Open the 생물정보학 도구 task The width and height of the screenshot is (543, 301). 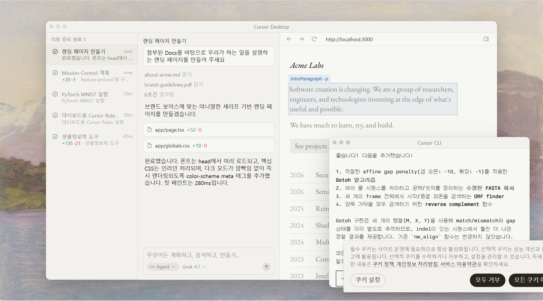92,140
